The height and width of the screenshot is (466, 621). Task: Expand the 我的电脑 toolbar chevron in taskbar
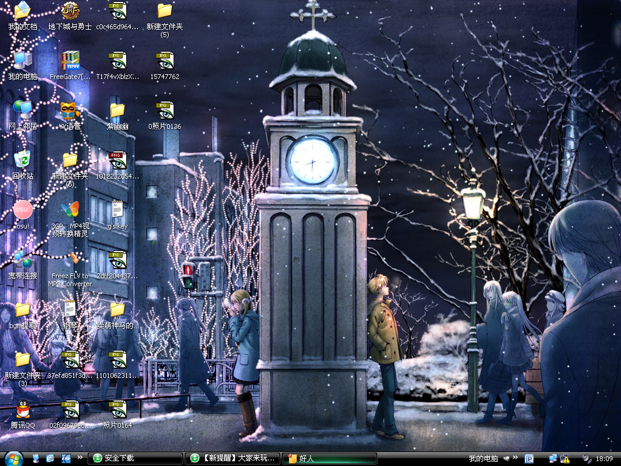pos(515,457)
